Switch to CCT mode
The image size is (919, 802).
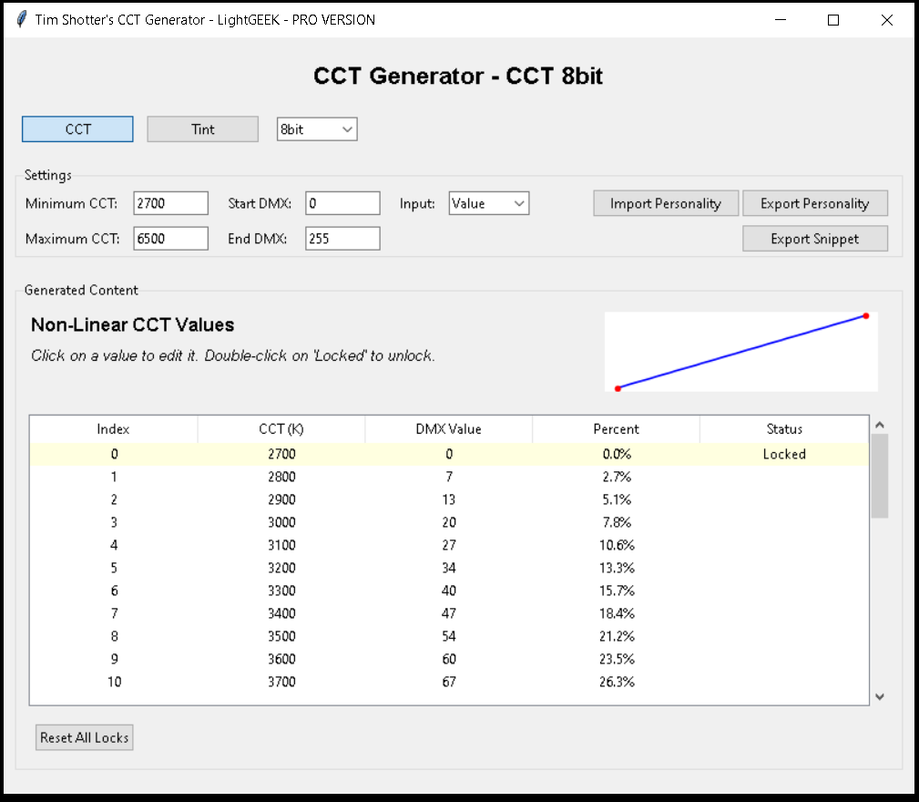(78, 129)
